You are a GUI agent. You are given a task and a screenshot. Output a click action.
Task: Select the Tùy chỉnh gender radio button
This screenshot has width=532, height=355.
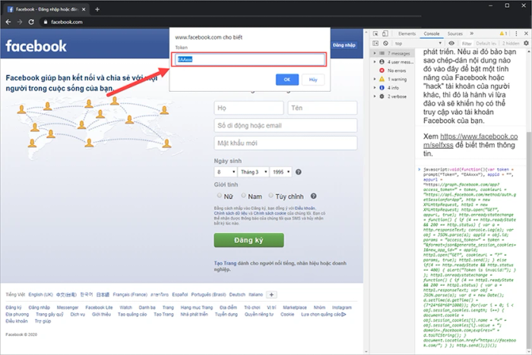click(271, 196)
